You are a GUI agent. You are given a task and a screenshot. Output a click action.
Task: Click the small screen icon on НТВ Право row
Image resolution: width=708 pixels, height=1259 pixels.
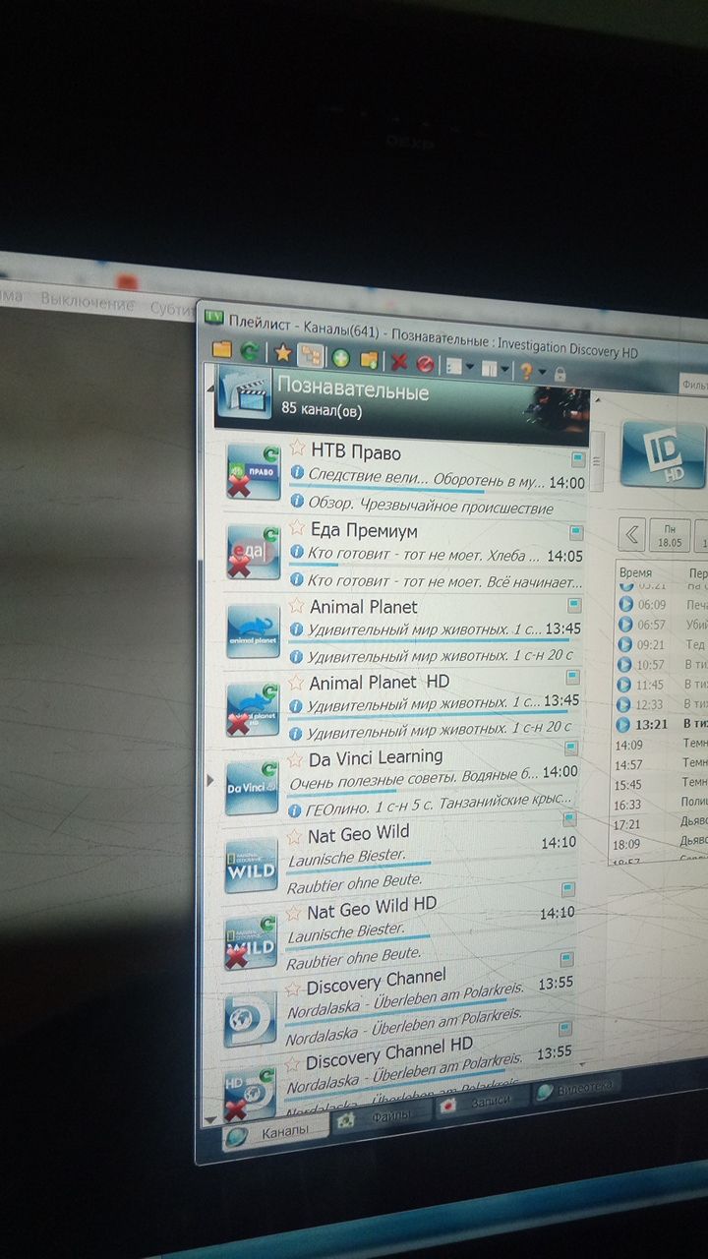tap(578, 459)
